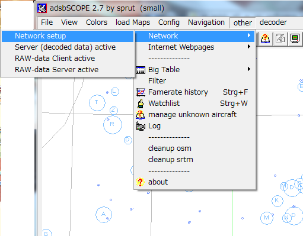Select map marker circle T

97,103
